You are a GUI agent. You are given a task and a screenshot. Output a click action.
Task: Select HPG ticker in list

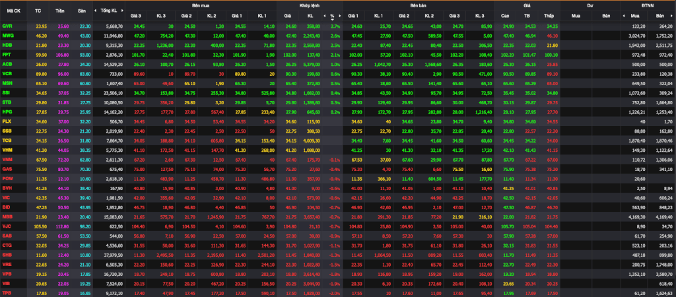coord(7,112)
